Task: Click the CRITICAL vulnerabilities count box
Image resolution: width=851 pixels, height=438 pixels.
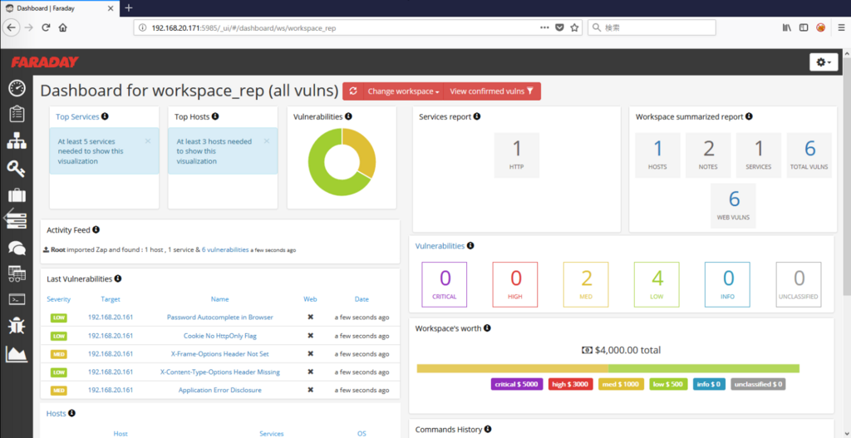Action: tap(445, 284)
